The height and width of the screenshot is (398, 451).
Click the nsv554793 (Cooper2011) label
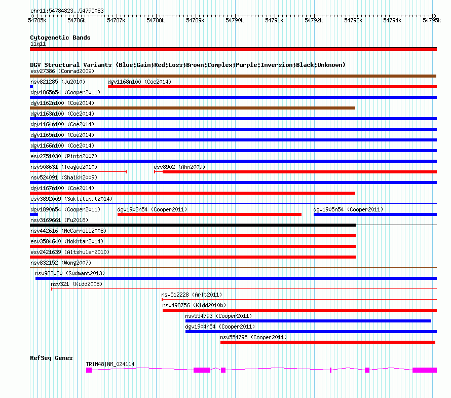click(218, 316)
